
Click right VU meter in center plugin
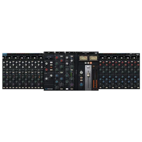tap(93, 58)
